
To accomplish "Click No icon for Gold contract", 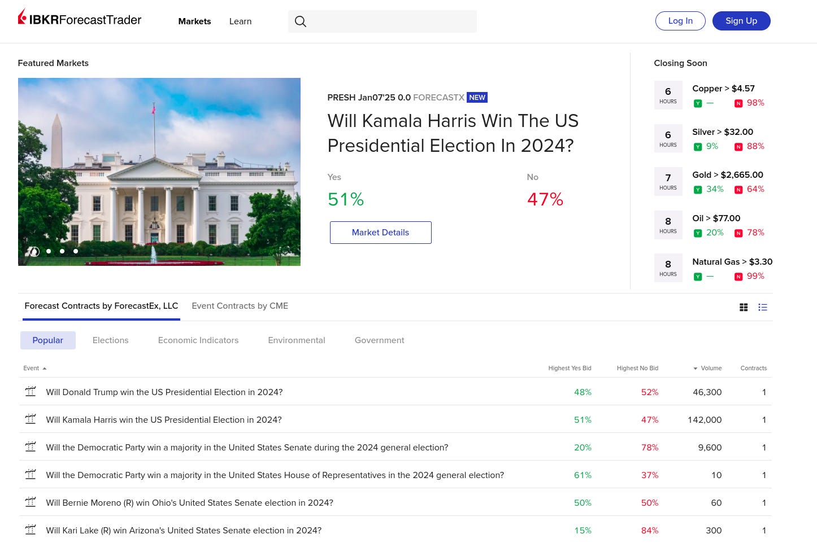I will tap(738, 190).
